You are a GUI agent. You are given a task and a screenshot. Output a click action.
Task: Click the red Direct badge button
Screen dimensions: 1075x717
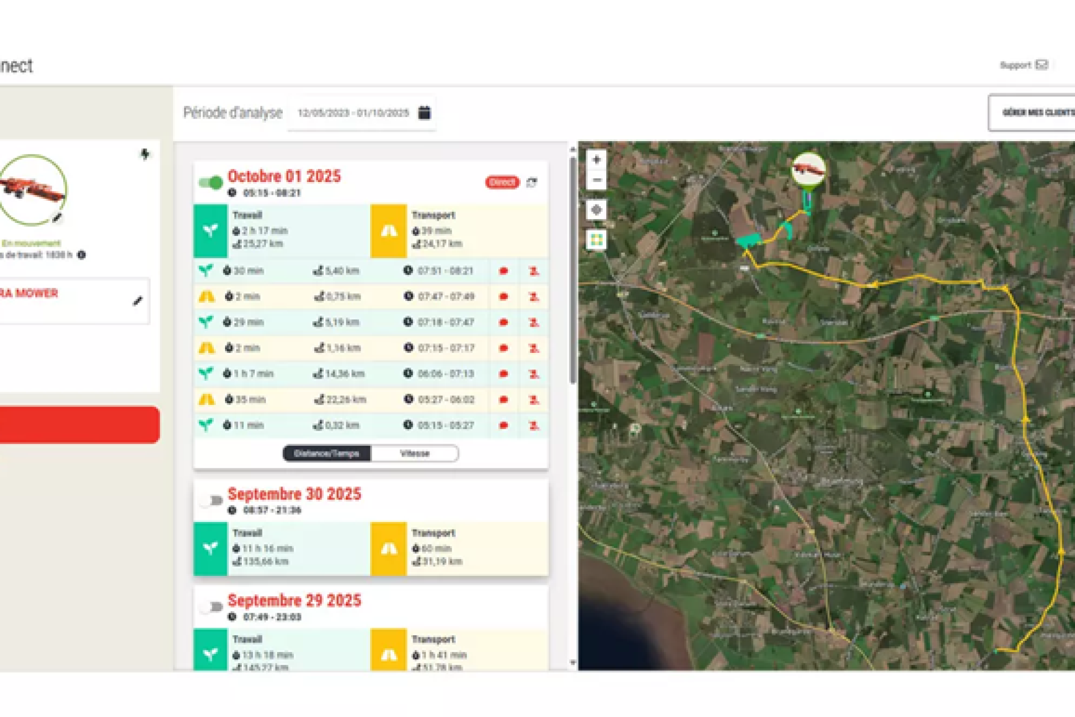point(502,183)
